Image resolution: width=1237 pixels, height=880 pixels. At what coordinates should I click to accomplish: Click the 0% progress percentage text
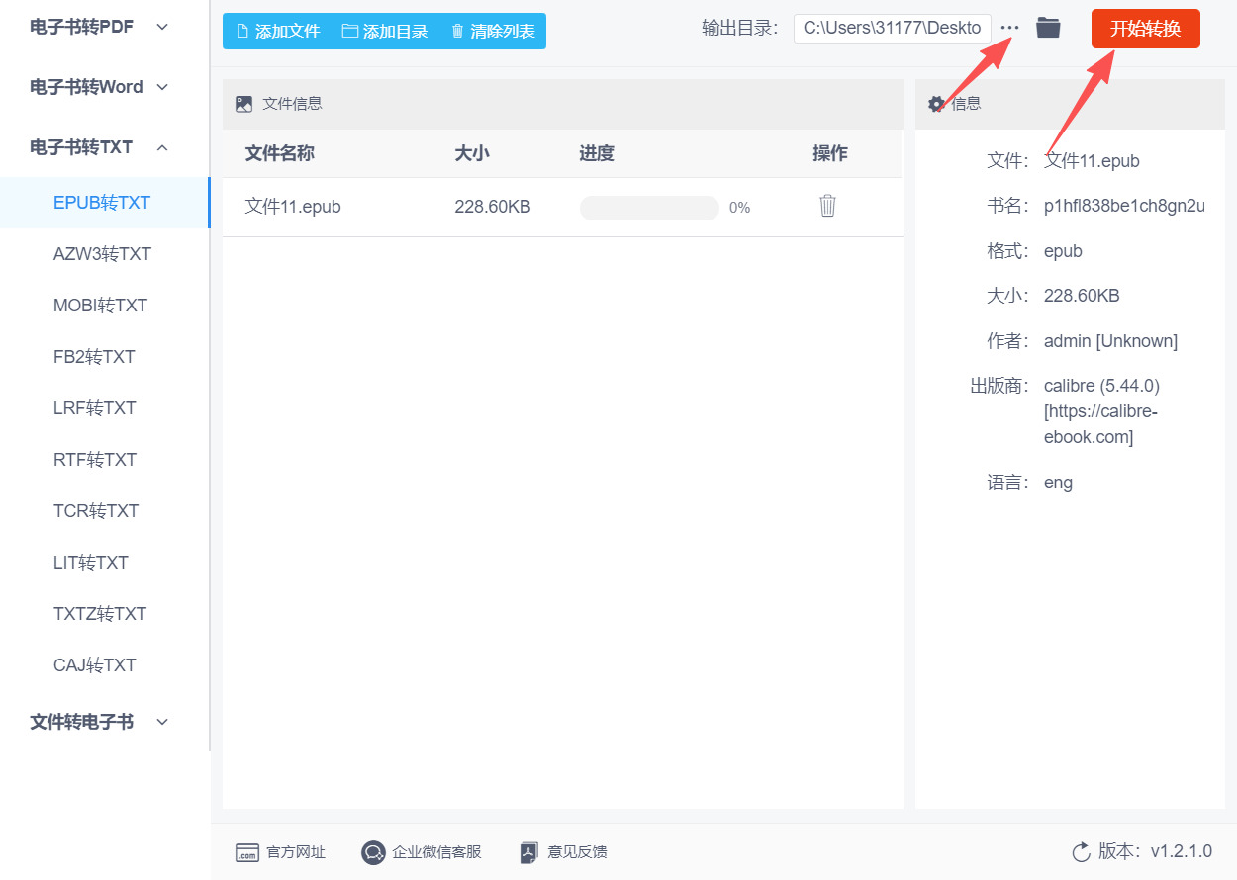[x=739, y=208]
